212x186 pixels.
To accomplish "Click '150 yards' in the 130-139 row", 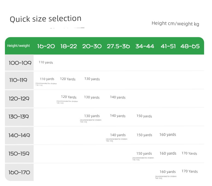I will (x=144, y=116).
